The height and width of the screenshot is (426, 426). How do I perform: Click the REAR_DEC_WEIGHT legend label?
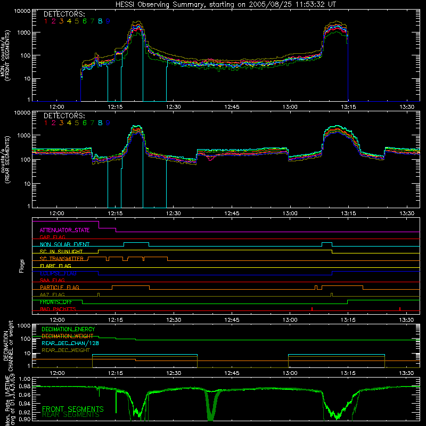tap(65, 350)
